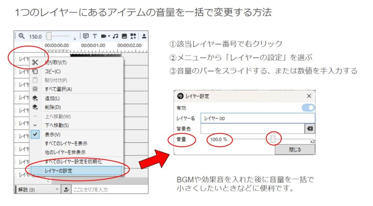Click the video camera item icon
The image size is (373, 206).
[x=103, y=36]
